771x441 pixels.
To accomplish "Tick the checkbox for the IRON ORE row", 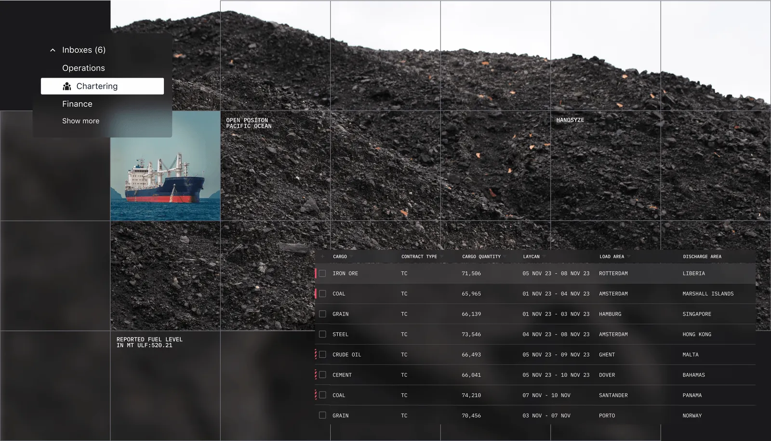I will coord(322,273).
